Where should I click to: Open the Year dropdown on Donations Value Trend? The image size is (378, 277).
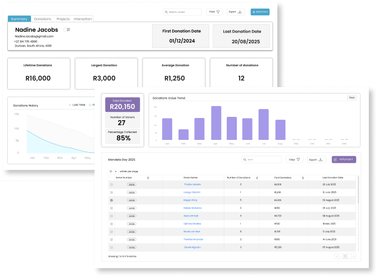click(x=352, y=98)
